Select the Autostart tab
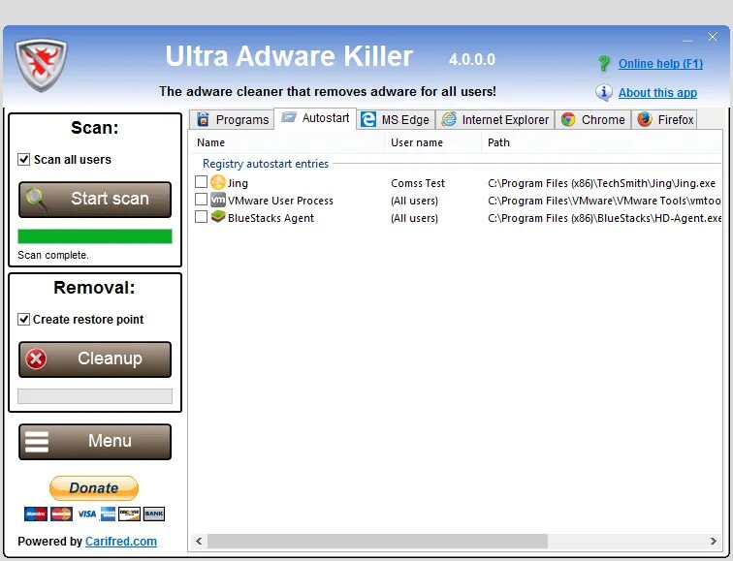 (x=315, y=117)
